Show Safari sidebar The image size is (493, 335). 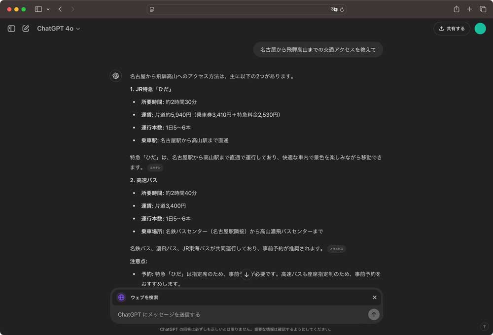(x=38, y=9)
